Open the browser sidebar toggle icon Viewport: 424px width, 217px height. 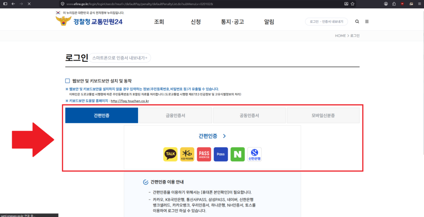pos(5,4)
